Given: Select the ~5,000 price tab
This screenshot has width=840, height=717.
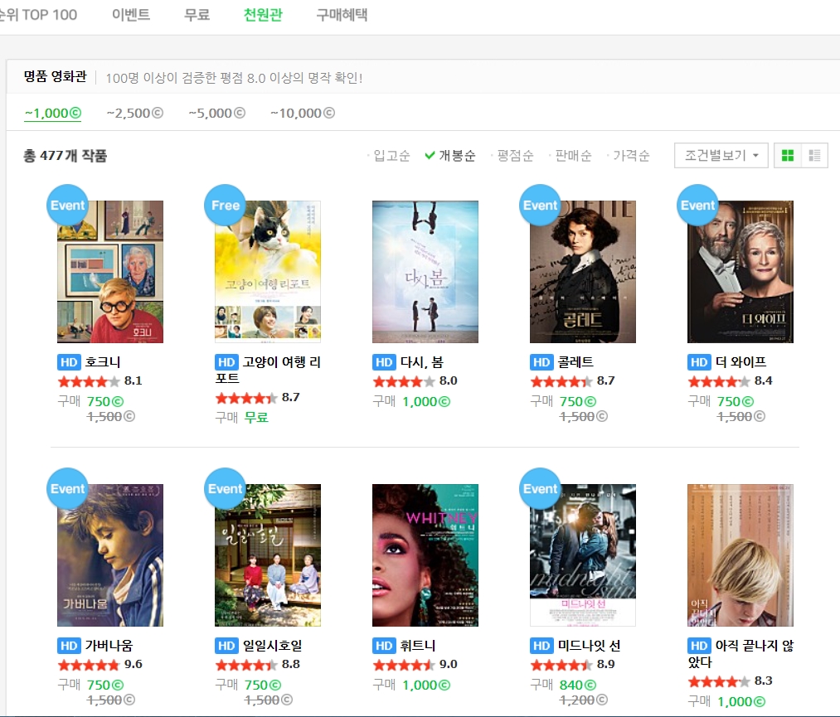Looking at the screenshot, I should [x=216, y=114].
